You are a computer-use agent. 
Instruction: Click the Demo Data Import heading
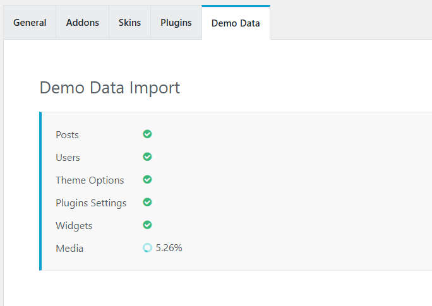[110, 88]
